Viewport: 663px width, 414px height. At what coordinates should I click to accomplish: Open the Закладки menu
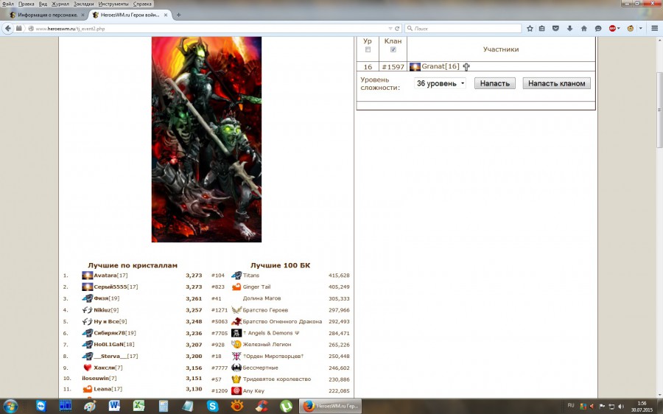coord(84,4)
